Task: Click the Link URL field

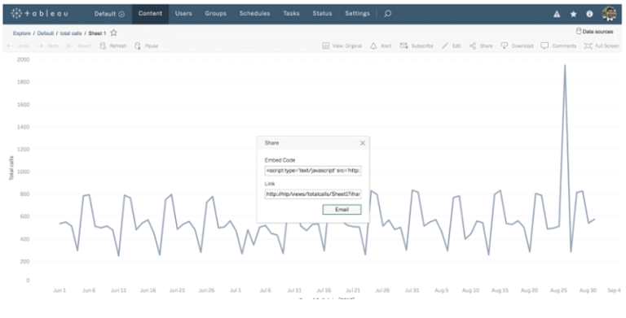Action: 313,194
